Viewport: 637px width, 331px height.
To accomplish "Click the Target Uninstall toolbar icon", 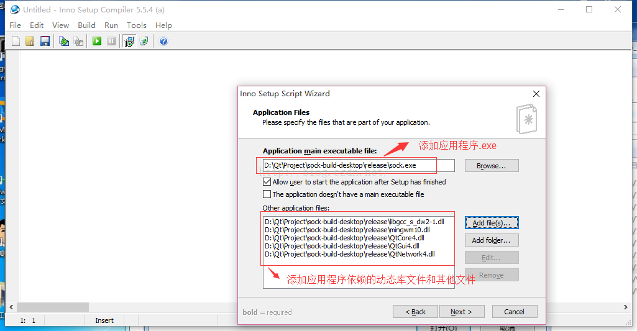I will [144, 41].
